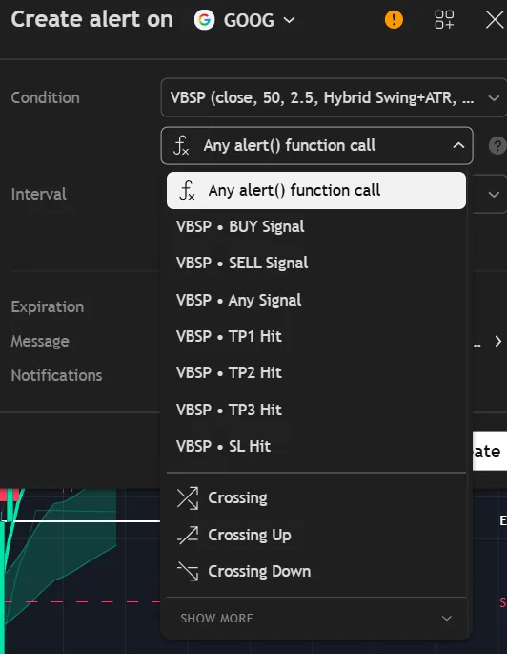This screenshot has height=654, width=507.
Task: Choose VBSP SELL Signal option
Action: pos(316,264)
